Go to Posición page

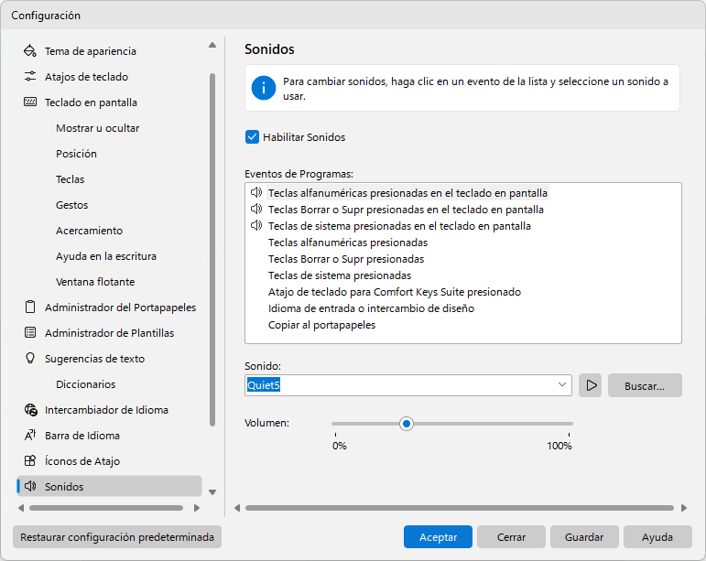tap(77, 154)
